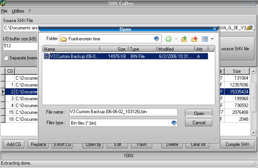Click the Add CG button
The image size is (258, 168).
(14, 144)
